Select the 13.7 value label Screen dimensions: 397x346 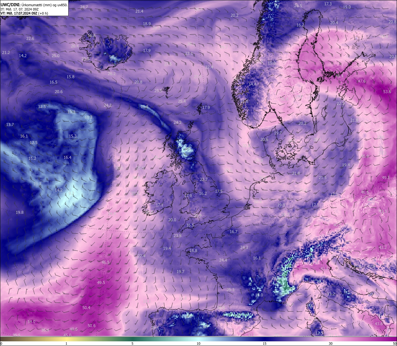[10, 124]
